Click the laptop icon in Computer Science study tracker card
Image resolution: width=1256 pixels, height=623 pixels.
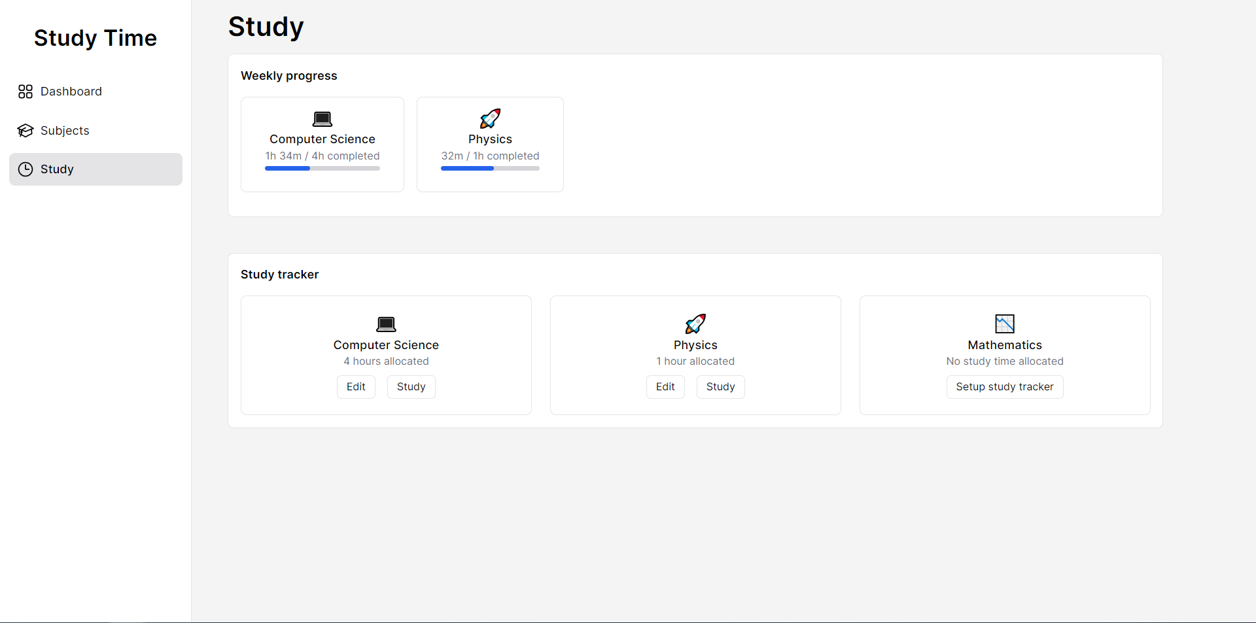pos(386,324)
